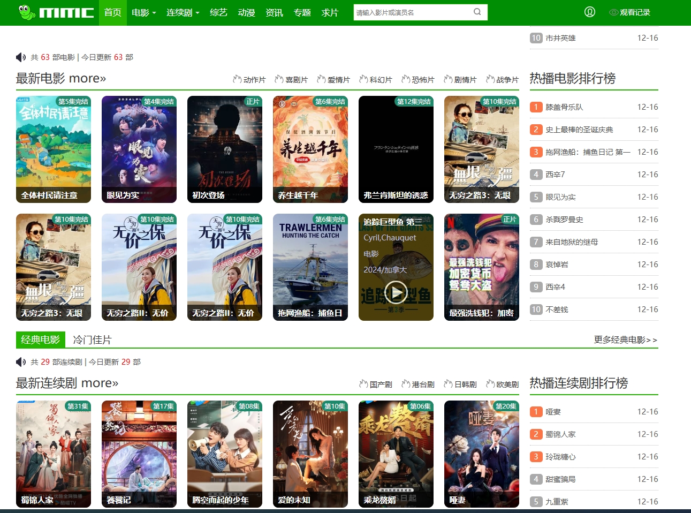Open the 动漫 menu item
The image size is (691, 513).
(246, 12)
